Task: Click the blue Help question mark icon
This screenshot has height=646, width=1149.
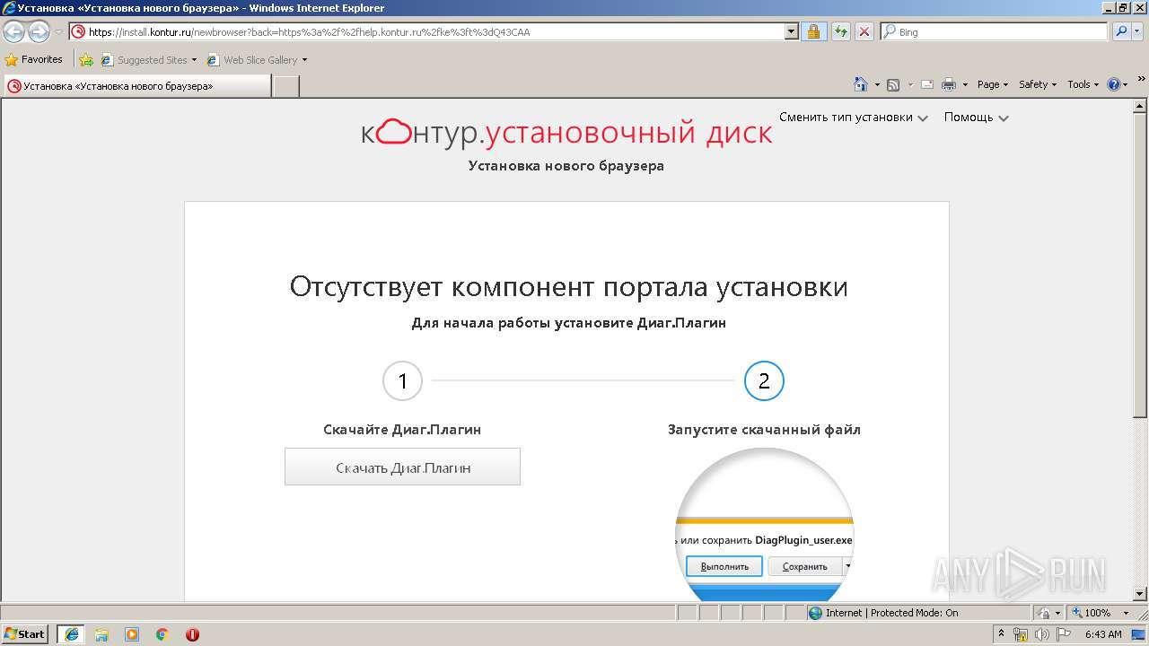Action: point(1114,84)
